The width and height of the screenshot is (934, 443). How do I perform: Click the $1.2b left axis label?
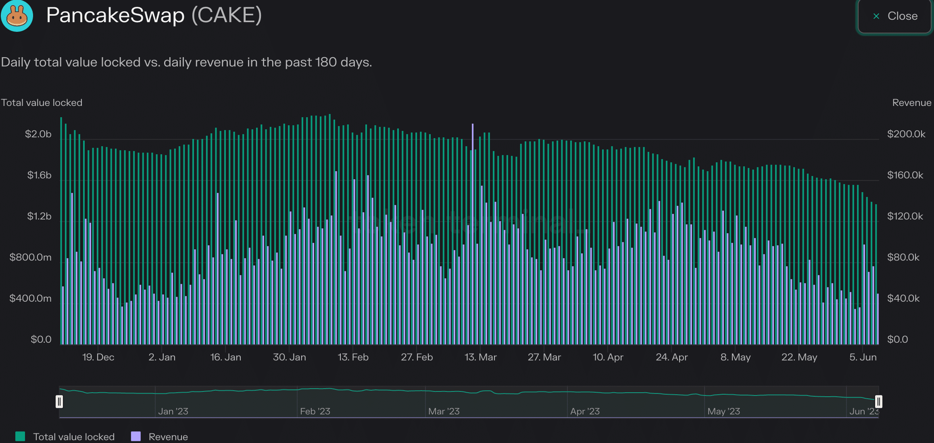39,216
